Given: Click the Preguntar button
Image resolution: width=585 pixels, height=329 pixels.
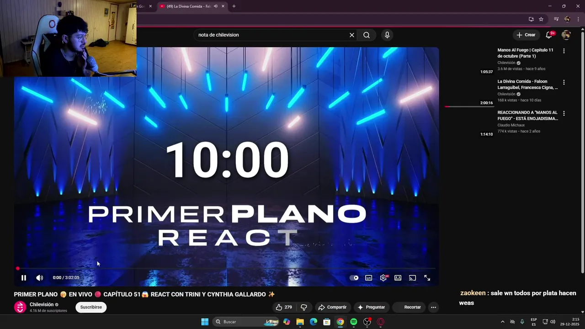Looking at the screenshot, I should [371, 307].
